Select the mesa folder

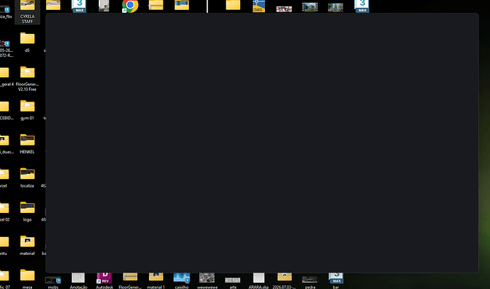(27, 275)
